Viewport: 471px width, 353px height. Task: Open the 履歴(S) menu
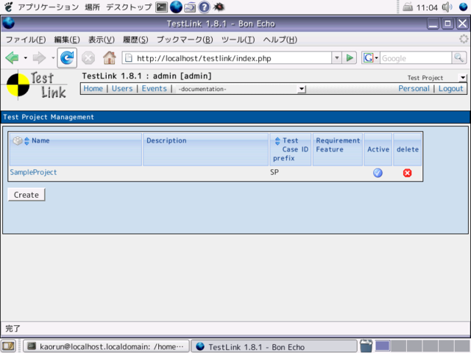(x=135, y=40)
